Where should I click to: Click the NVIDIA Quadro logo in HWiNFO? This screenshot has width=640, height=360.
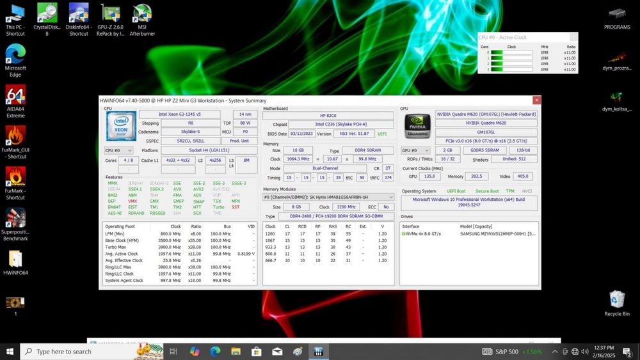(417, 126)
